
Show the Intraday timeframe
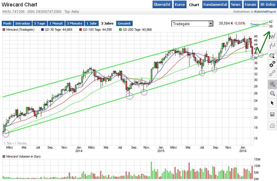tap(23, 23)
